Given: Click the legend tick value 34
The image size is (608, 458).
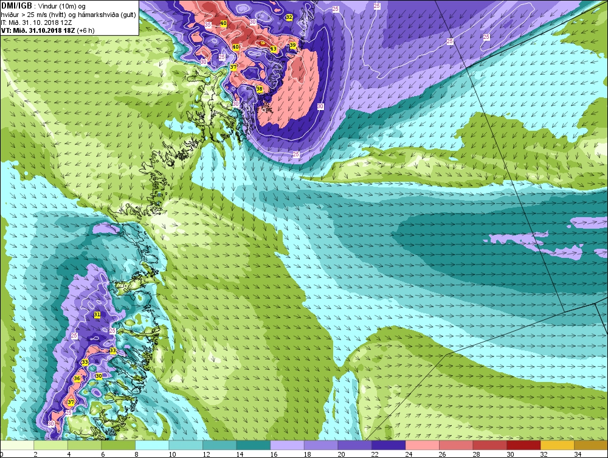Looking at the screenshot, I should pos(578,454).
